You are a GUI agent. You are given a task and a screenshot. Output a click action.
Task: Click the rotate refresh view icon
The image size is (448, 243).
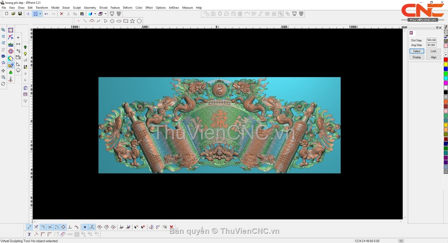pos(3,84)
